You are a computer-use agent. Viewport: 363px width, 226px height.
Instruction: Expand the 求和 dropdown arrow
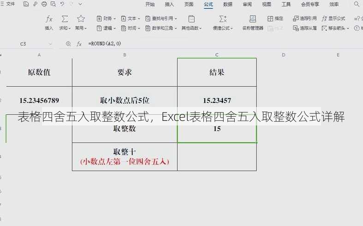point(70,28)
